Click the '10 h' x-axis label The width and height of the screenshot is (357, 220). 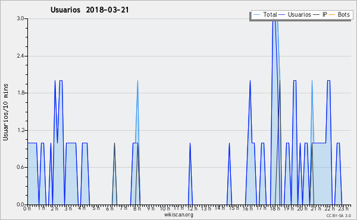point(165,208)
